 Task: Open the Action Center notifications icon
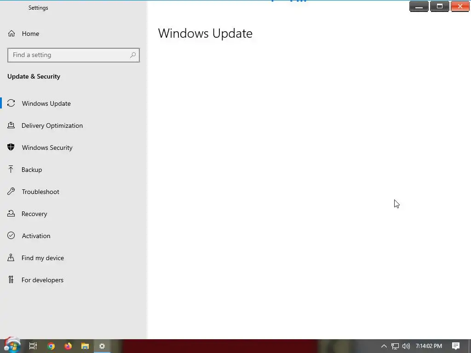456,346
